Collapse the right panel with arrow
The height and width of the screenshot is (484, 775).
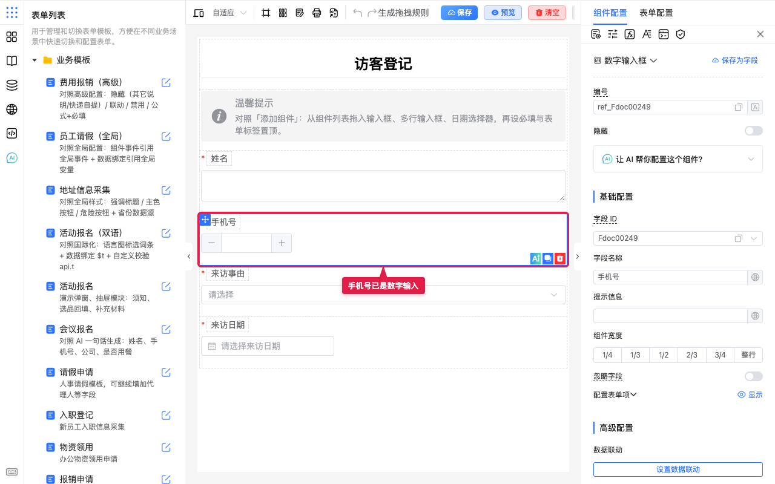click(577, 257)
